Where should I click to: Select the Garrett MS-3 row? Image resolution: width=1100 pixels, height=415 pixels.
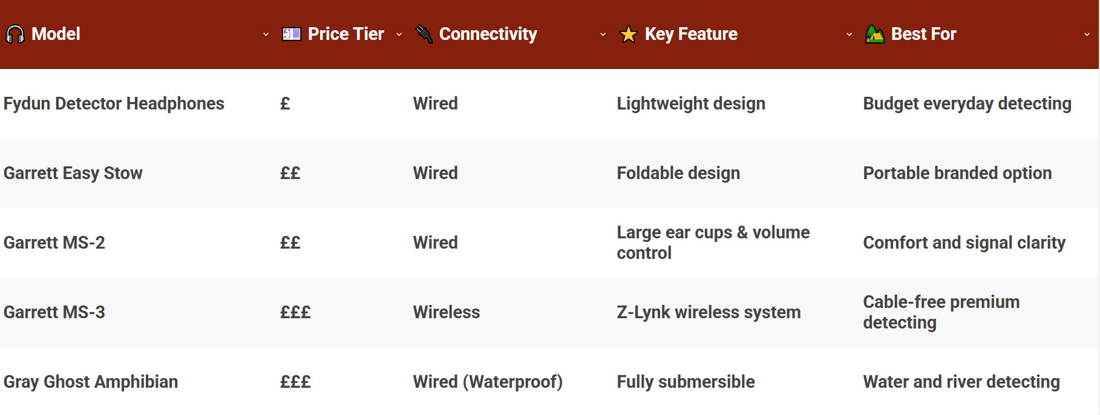click(54, 312)
